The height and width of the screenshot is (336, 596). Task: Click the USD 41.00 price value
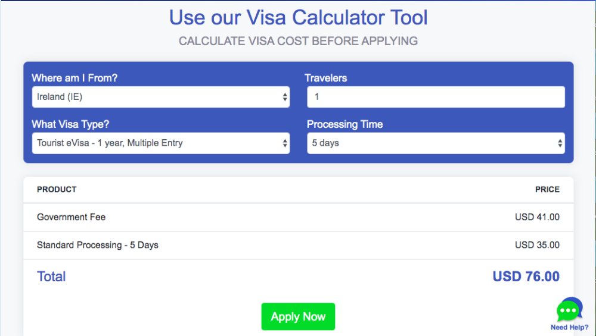point(537,217)
